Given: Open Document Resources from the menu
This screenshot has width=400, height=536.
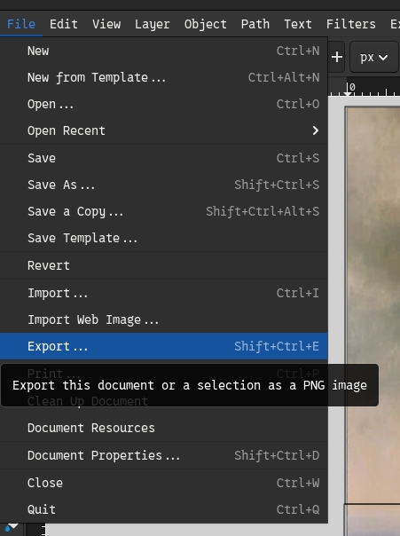Looking at the screenshot, I should coord(163,428).
